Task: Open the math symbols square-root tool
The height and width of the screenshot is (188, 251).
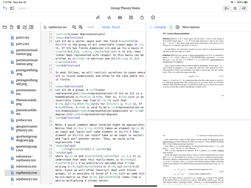Action: (x=98, y=17)
